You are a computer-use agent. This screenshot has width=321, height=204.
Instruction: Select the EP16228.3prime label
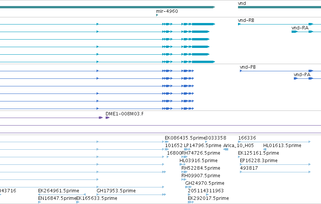258,161
